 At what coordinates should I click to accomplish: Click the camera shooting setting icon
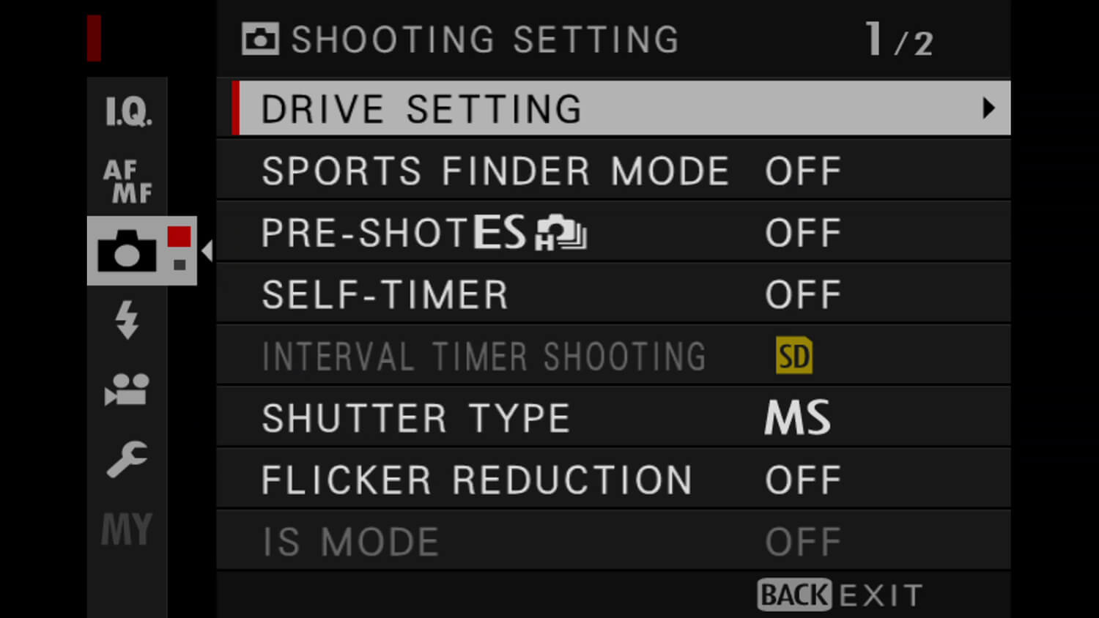coord(127,251)
